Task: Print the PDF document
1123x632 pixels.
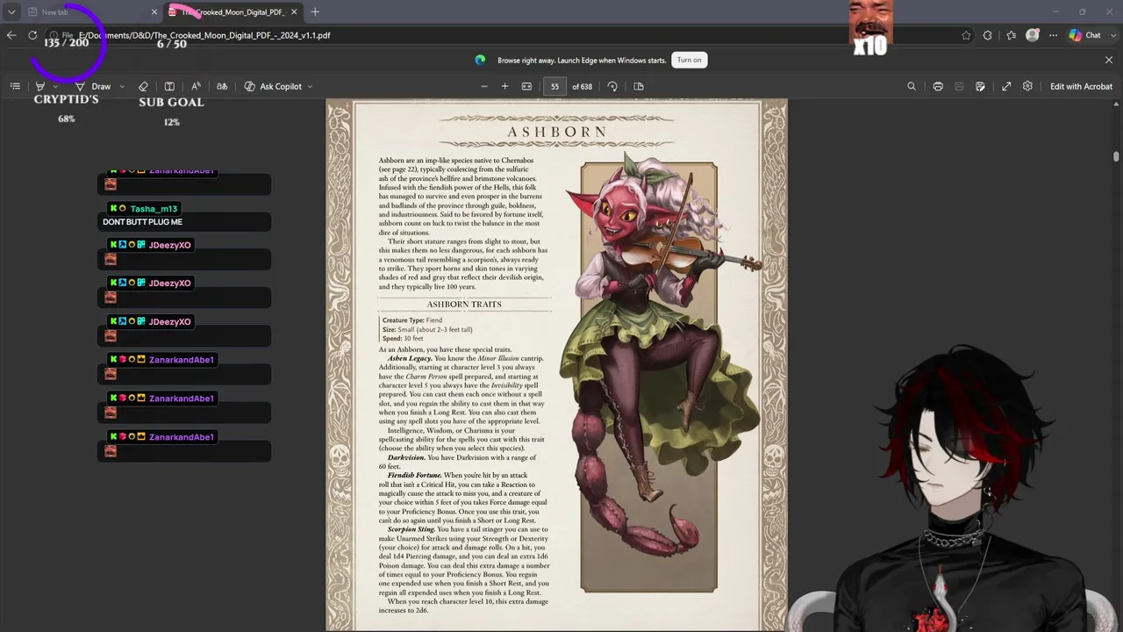Action: coord(938,86)
